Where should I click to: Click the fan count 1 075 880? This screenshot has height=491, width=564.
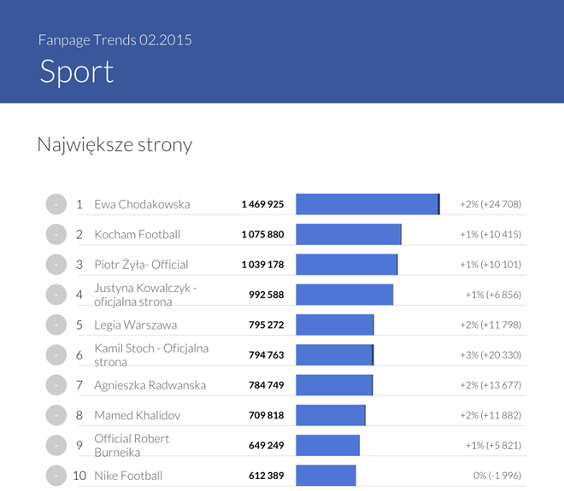[x=262, y=234]
